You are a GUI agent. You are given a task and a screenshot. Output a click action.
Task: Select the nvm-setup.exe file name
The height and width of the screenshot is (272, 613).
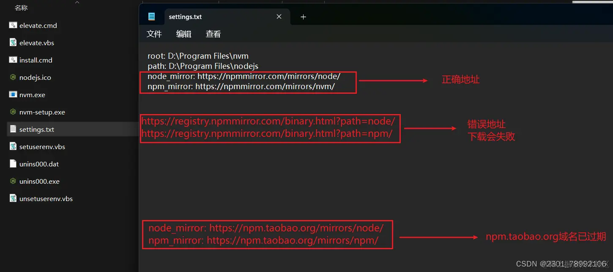[42, 112]
